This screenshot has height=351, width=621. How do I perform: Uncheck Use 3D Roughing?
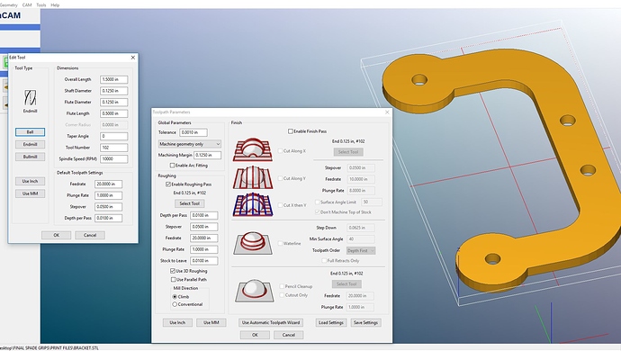click(x=173, y=271)
